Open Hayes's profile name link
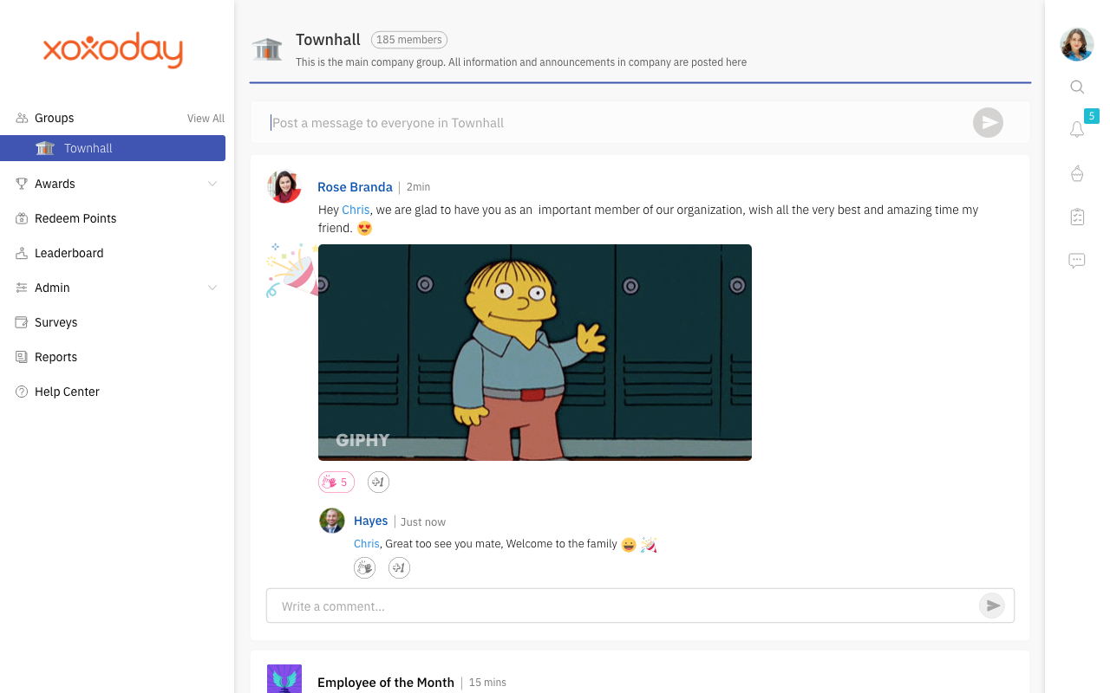The height and width of the screenshot is (693, 1110). pyautogui.click(x=371, y=521)
